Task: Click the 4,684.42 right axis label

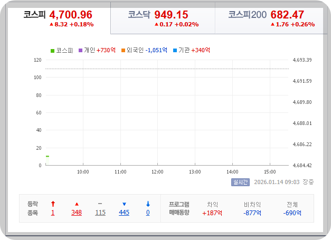Action: (302, 166)
